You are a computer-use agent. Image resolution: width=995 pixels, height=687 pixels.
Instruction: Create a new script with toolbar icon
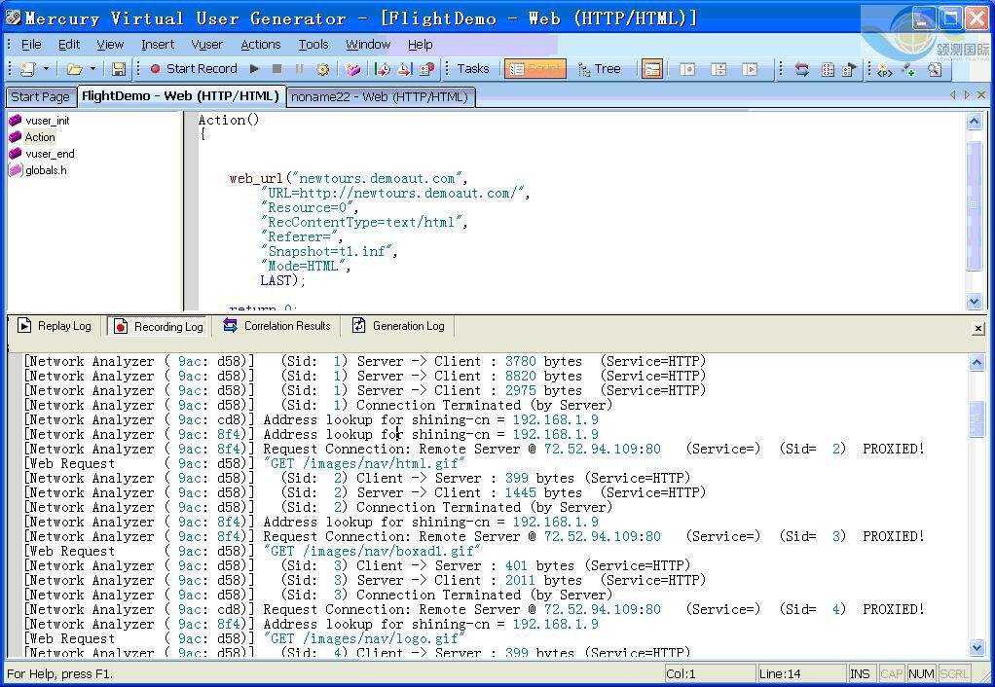[28, 69]
